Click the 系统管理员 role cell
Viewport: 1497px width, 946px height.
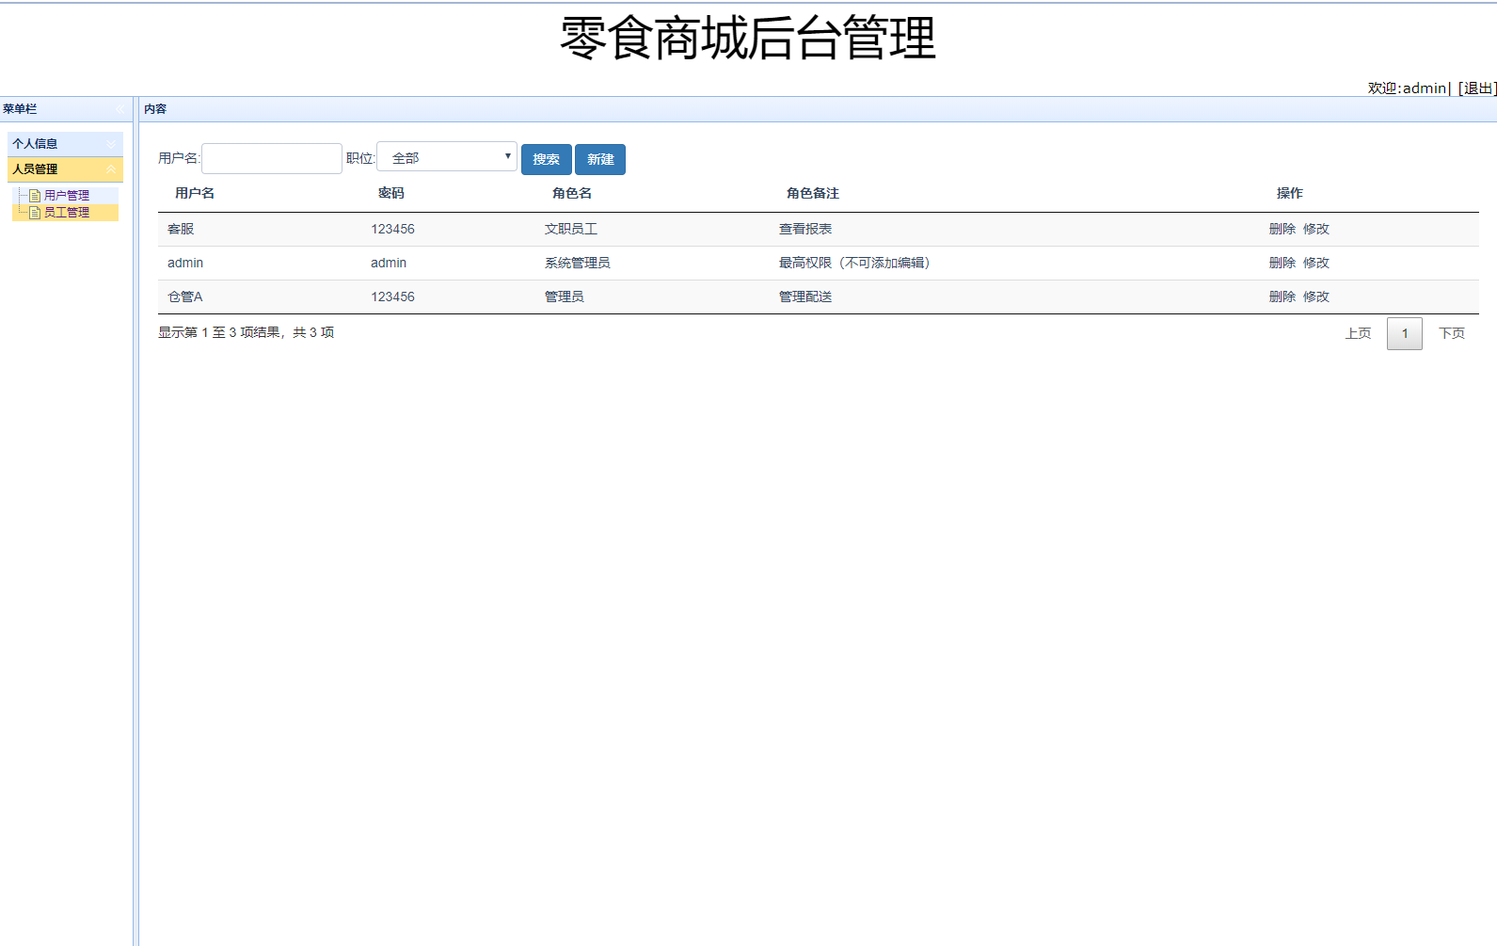[x=578, y=263]
